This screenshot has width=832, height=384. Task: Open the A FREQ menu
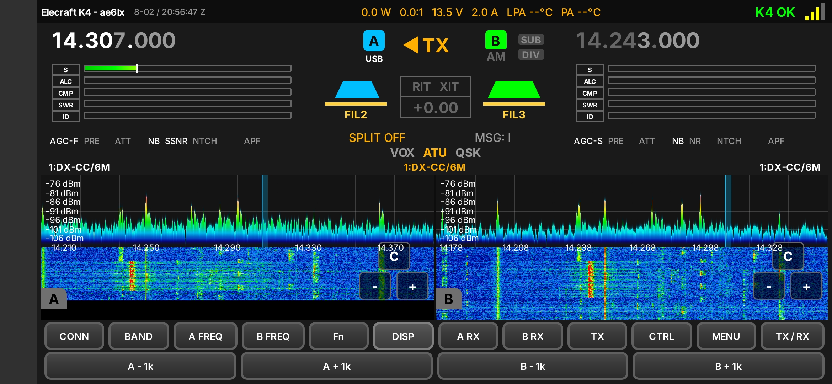(x=205, y=336)
